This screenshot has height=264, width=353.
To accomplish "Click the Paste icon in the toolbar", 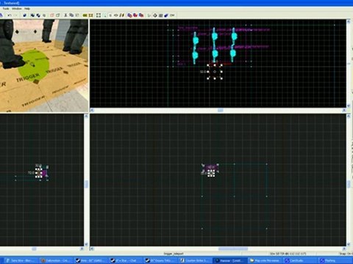I will coord(77,15).
